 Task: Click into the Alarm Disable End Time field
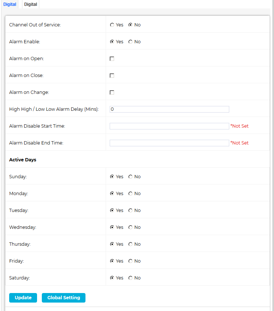pos(169,143)
